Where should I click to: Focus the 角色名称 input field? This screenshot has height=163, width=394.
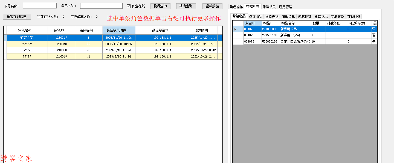[101, 6]
